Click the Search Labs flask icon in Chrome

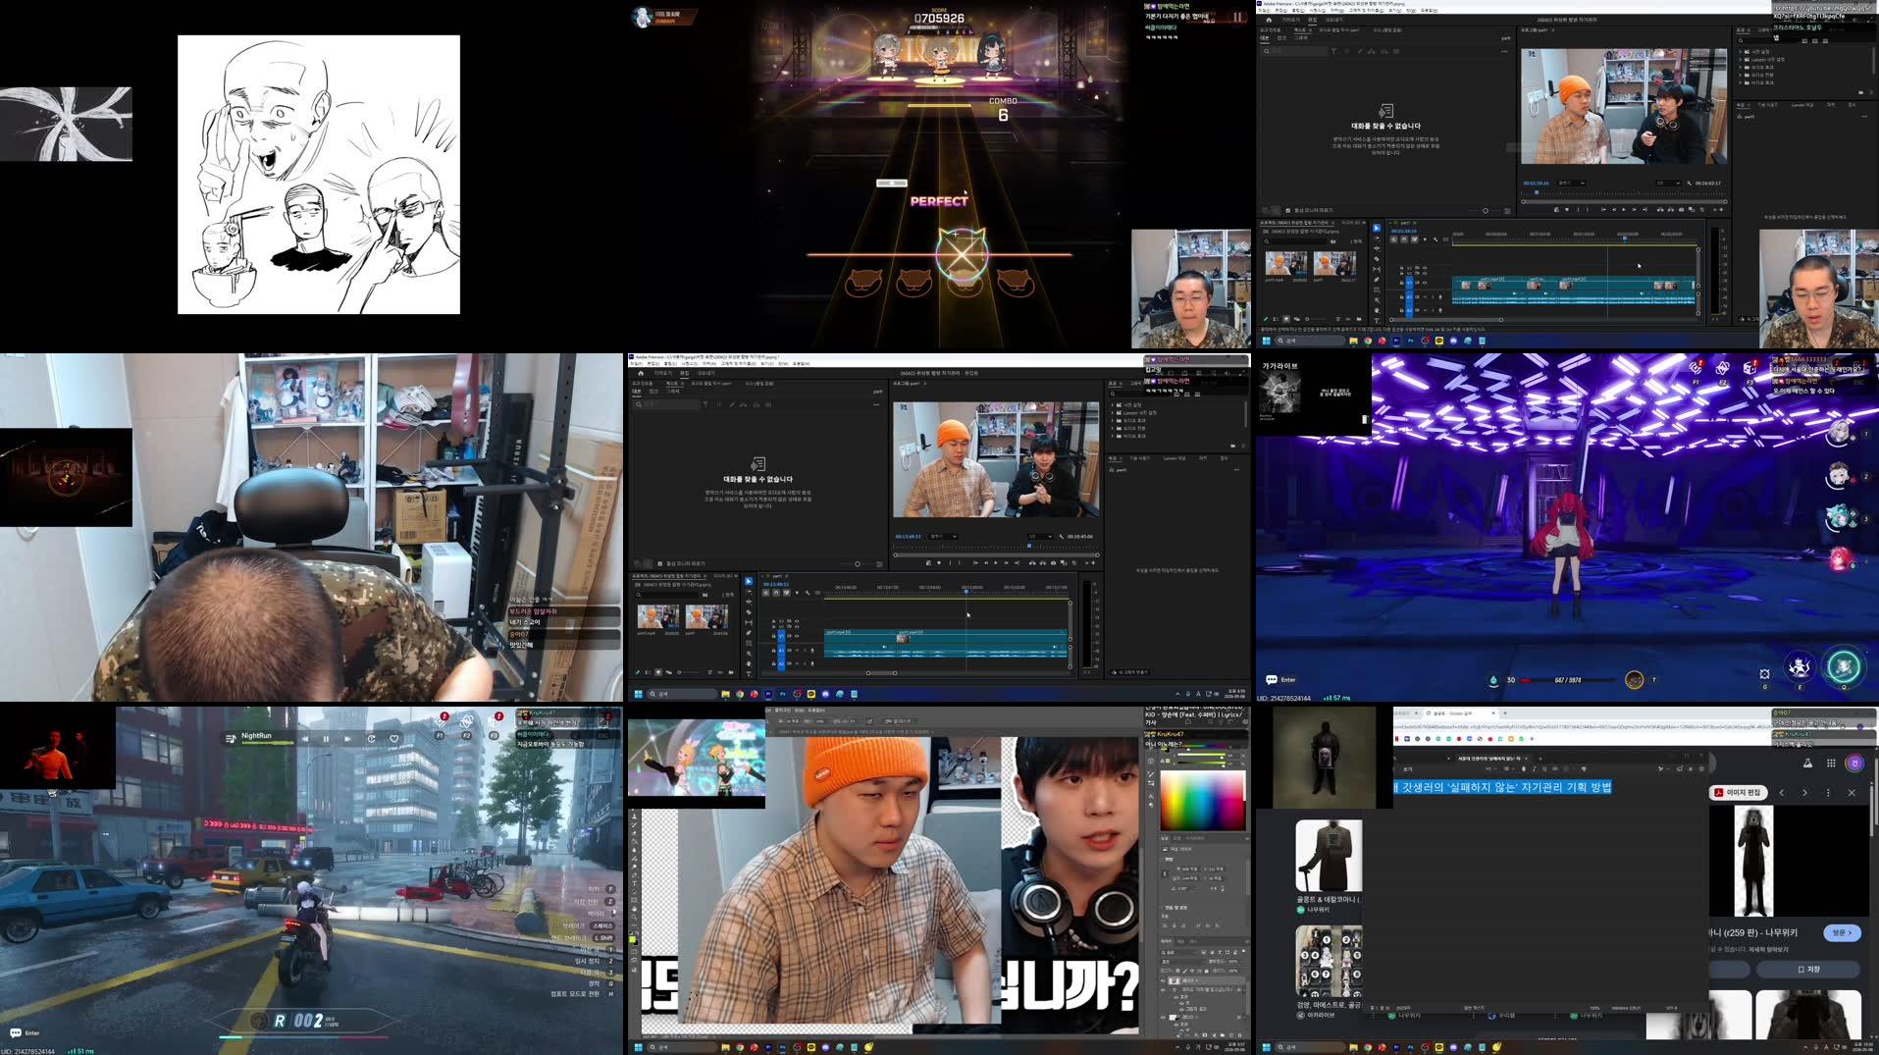click(x=1807, y=764)
